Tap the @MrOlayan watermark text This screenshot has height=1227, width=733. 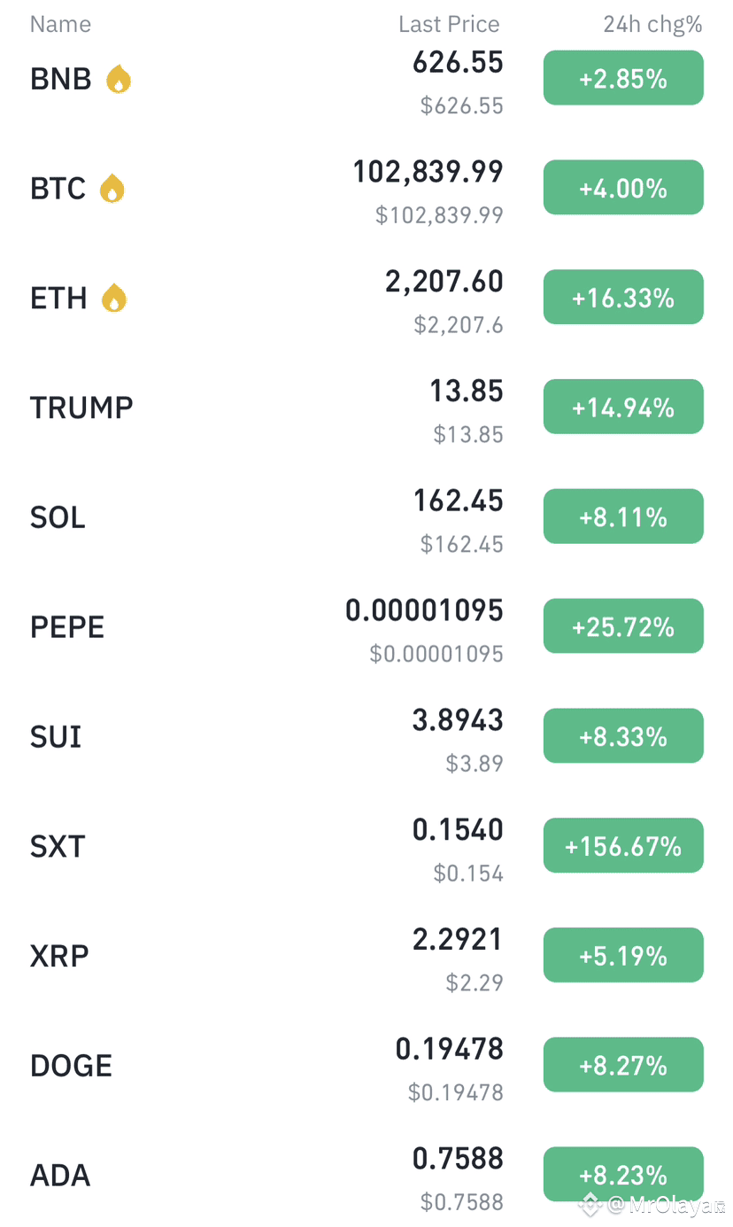[667, 1205]
